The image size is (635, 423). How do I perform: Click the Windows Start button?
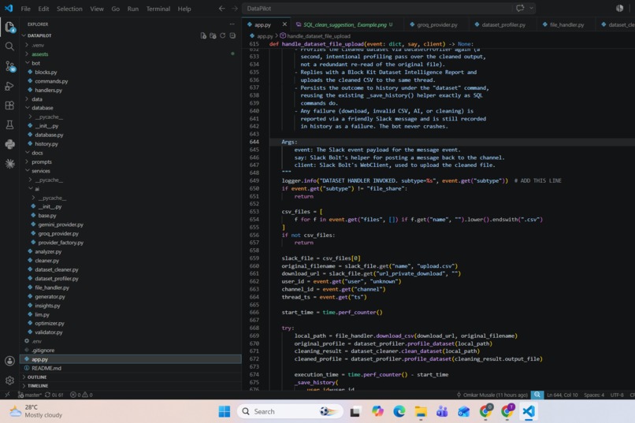[x=224, y=411]
